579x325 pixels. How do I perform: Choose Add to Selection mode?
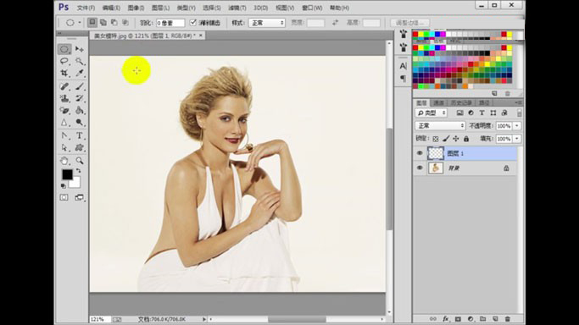coord(103,23)
